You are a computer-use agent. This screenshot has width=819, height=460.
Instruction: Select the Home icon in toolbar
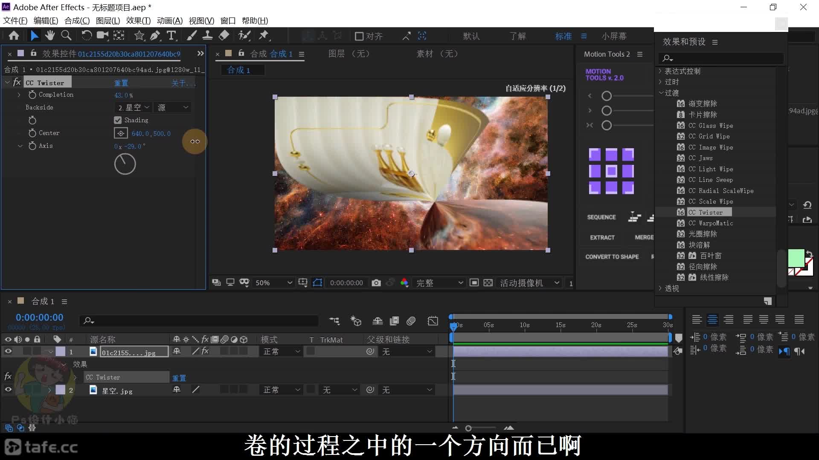[x=14, y=36]
